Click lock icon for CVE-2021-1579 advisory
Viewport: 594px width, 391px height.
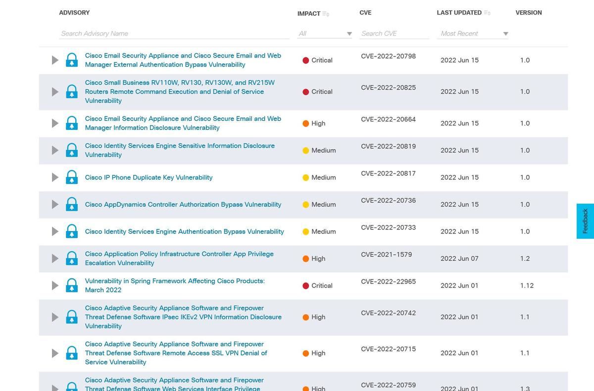[72, 258]
